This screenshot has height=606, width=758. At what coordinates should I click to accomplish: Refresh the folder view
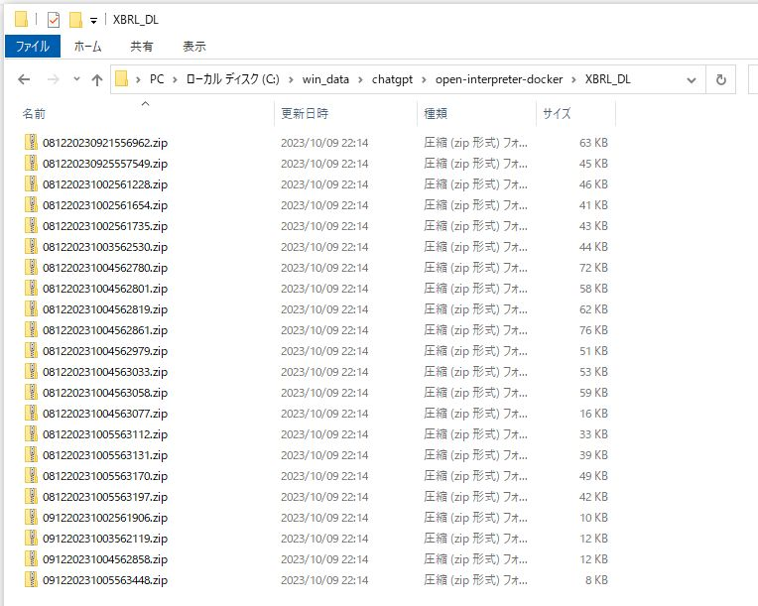[720, 79]
